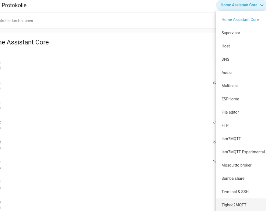Open the Home Assistant Core log dropdown
The width and height of the screenshot is (266, 211).
239,5
